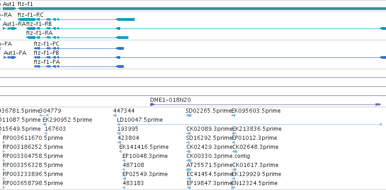Image resolution: width=386 pixels, height=190 pixels.
Task: Select EST 447344
Action: coord(124,111)
